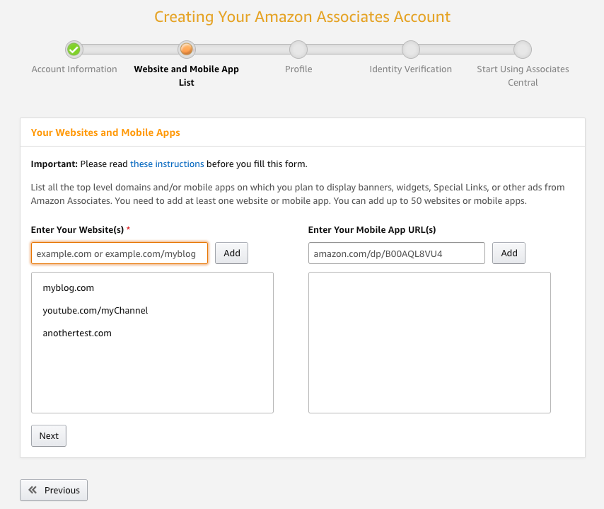
Task: Click the Add button for mobile app URLs
Action: [509, 253]
